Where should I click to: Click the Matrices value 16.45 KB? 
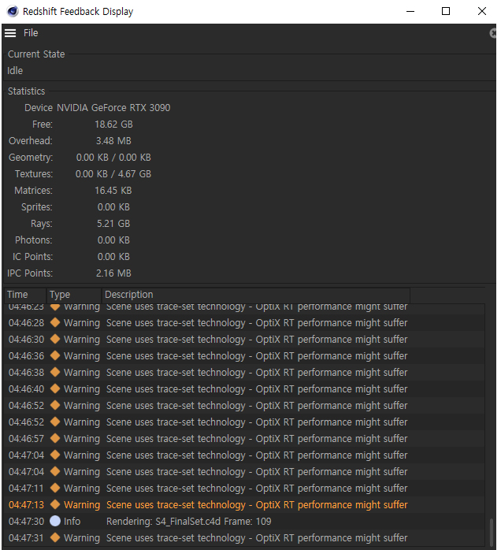tap(113, 191)
